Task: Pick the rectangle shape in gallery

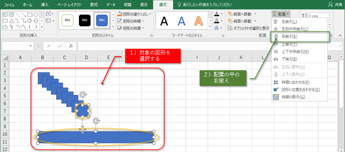Action: pyautogui.click(x=30, y=14)
